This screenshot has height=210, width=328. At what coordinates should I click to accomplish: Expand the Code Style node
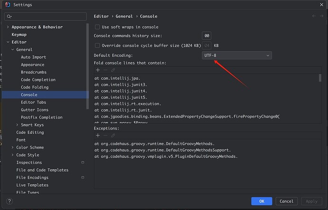[x=13, y=155]
